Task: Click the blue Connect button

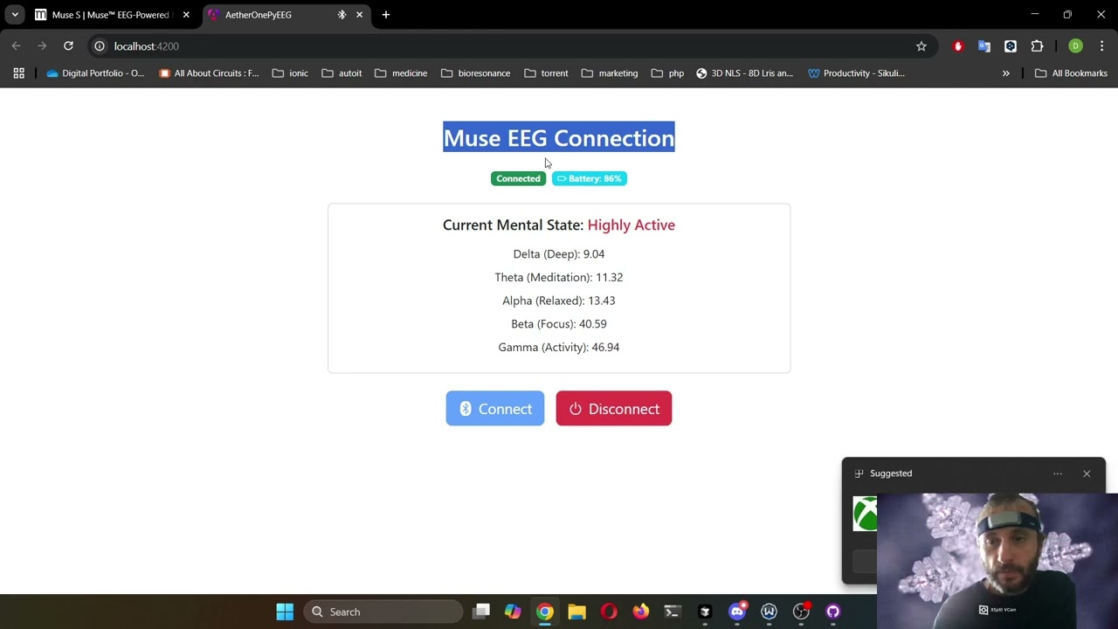Action: tap(495, 409)
